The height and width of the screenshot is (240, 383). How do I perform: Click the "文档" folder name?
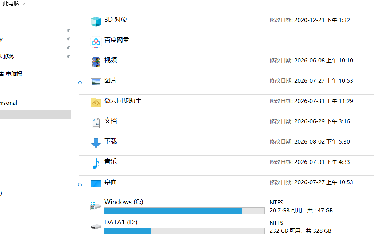111,121
